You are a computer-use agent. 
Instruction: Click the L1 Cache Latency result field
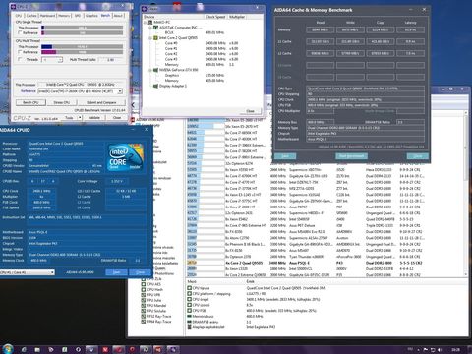410,41
